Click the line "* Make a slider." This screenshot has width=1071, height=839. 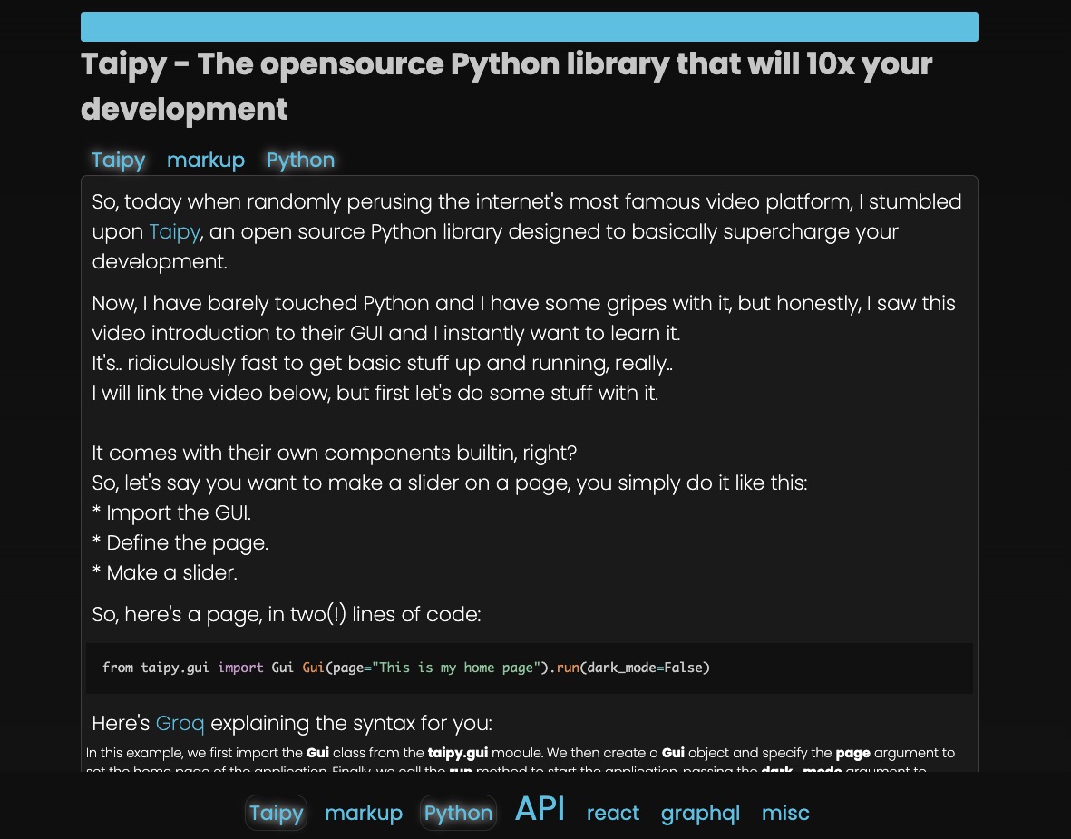tap(165, 572)
